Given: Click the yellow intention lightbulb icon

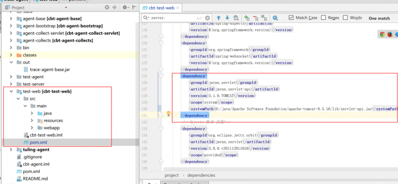Looking at the screenshot, I should click(168, 114).
